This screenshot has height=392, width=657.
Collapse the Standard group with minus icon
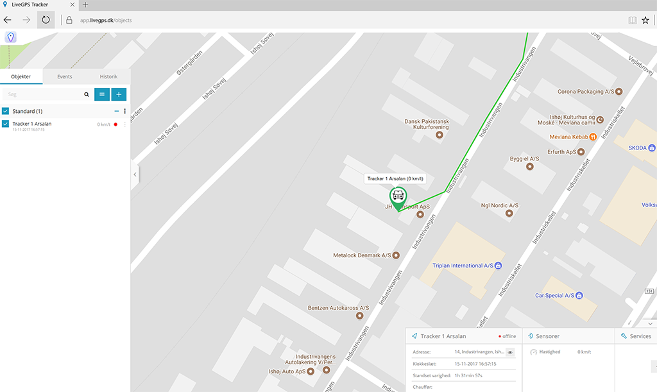(117, 111)
